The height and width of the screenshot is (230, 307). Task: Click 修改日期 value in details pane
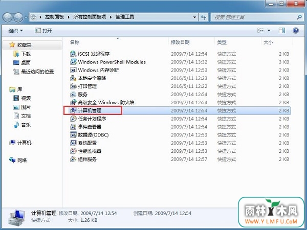tap(99, 213)
